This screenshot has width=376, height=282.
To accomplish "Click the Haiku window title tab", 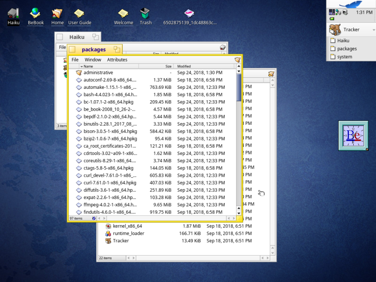I will click(77, 37).
